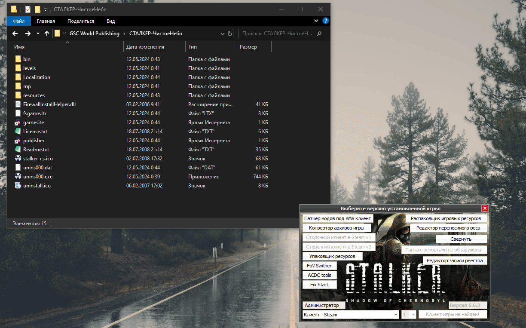This screenshot has width=526, height=328.
Task: Expand the breadcrumb overflow chevron
Action: 64,34
